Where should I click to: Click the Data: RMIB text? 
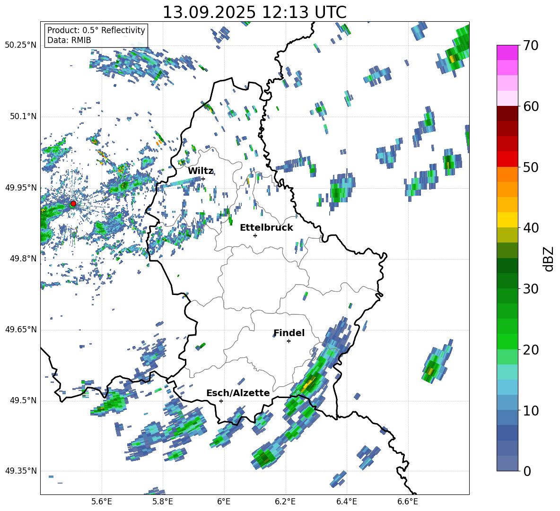tap(69, 40)
